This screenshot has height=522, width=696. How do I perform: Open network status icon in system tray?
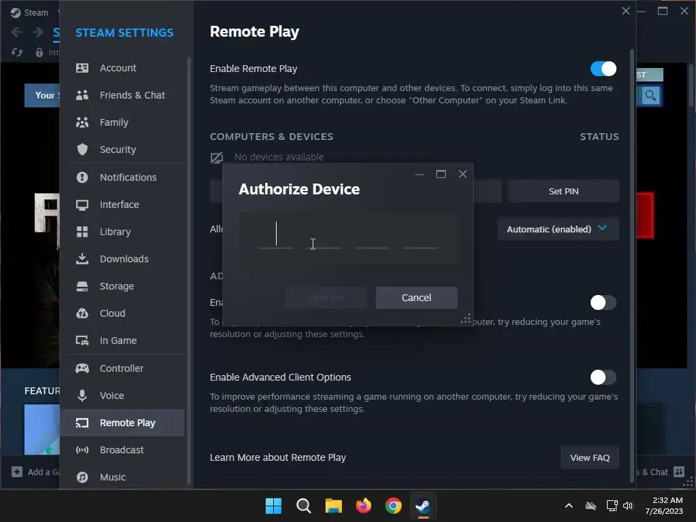[x=612, y=506]
